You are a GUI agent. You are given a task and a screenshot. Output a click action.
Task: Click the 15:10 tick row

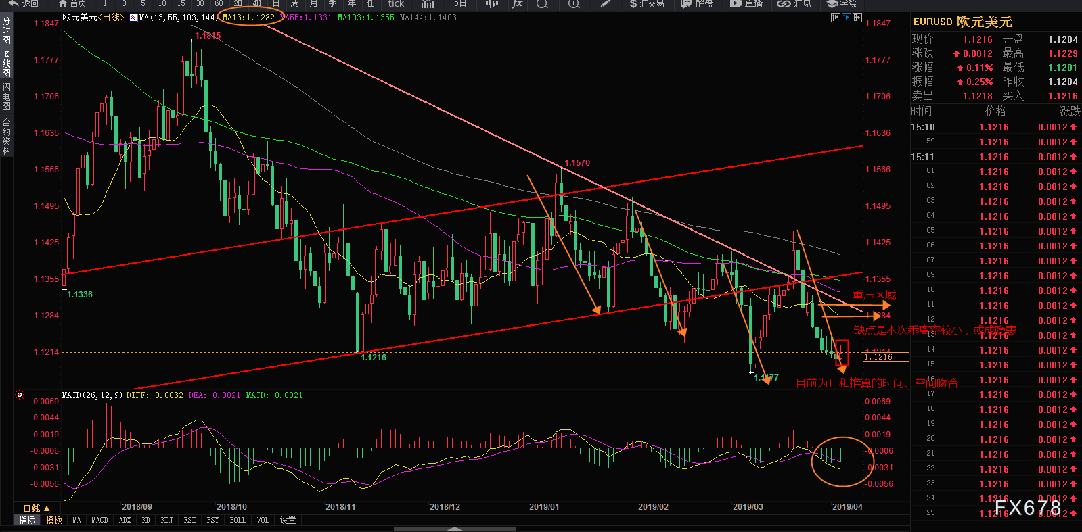pyautogui.click(x=995, y=127)
